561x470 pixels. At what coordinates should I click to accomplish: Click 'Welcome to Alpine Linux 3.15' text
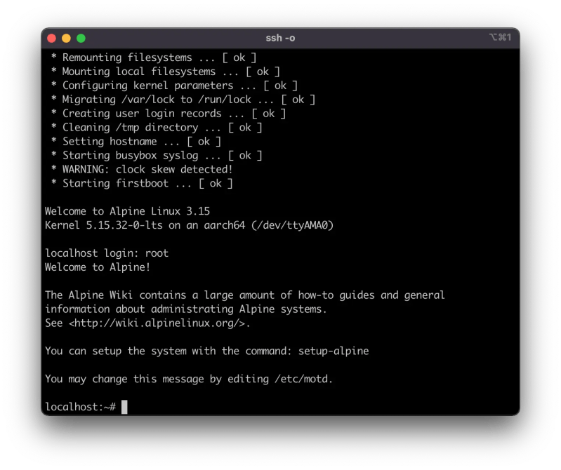point(127,211)
